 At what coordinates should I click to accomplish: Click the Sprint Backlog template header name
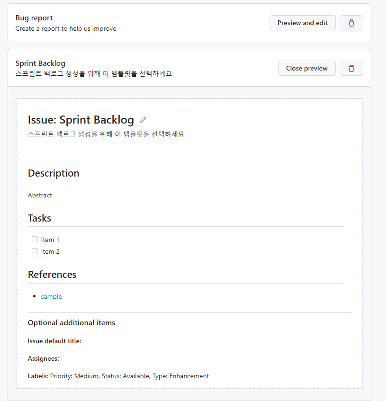pos(40,63)
